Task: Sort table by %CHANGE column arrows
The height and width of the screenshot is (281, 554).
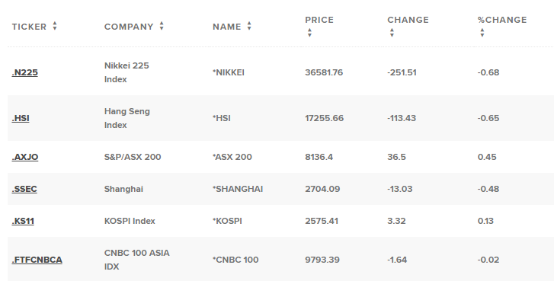Action: pos(482,33)
